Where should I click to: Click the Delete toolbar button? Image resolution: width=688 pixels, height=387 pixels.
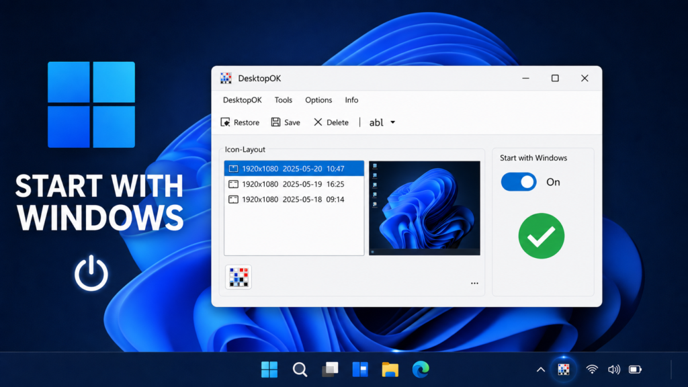click(x=331, y=122)
